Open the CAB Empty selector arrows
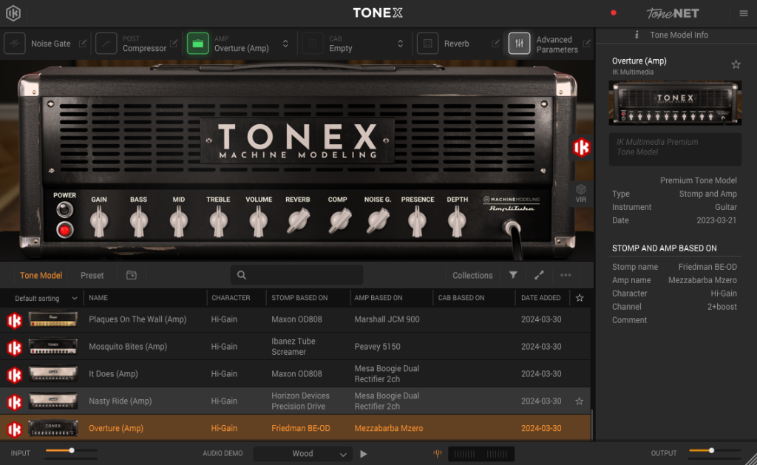Screen dimensions: 757x465 [x=400, y=44]
